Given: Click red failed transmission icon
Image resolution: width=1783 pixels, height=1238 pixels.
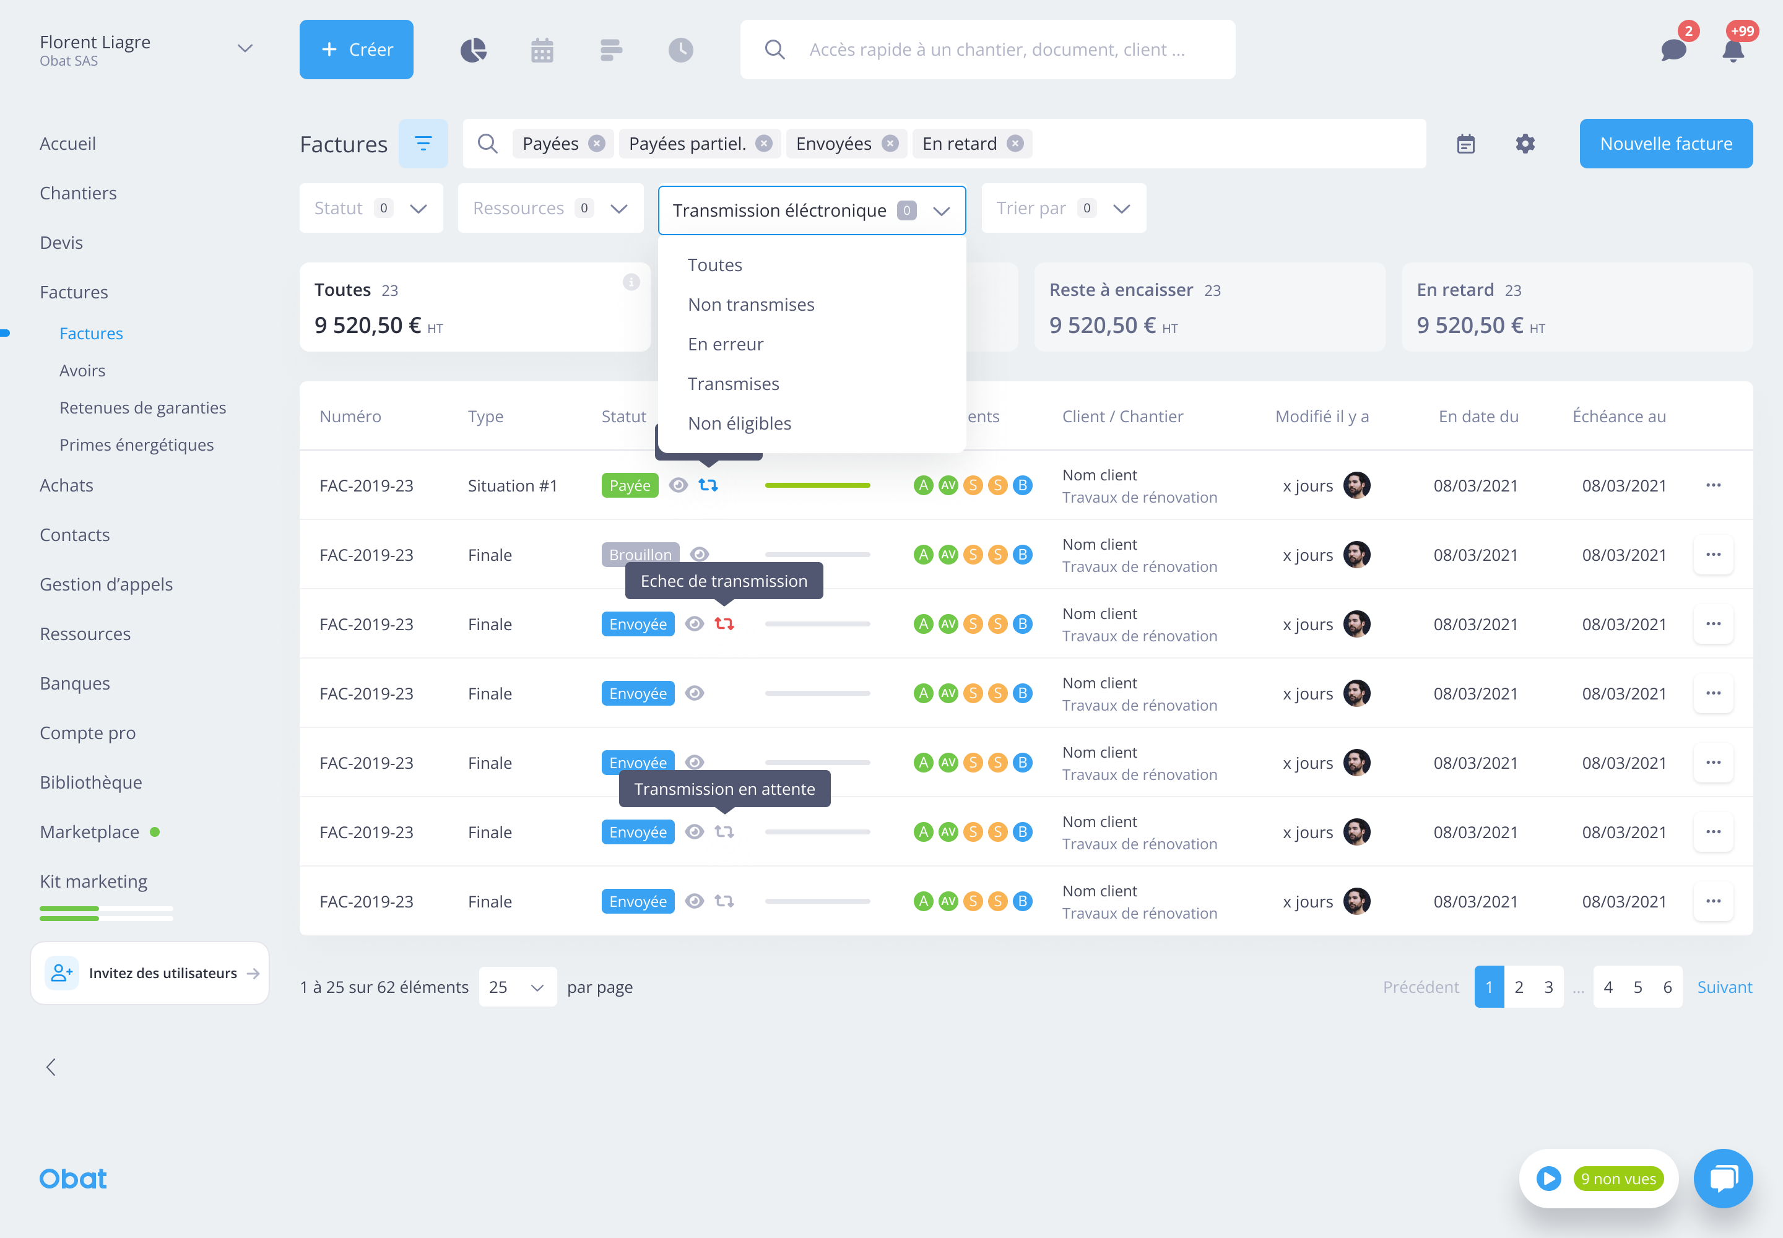Looking at the screenshot, I should (724, 624).
